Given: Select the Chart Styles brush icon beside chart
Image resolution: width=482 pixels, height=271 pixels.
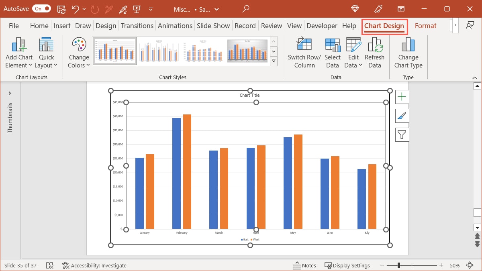Looking at the screenshot, I should pos(402,116).
